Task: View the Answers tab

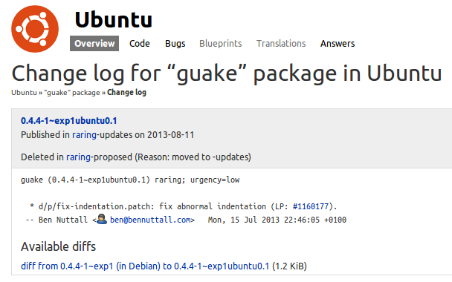Action: pyautogui.click(x=338, y=44)
